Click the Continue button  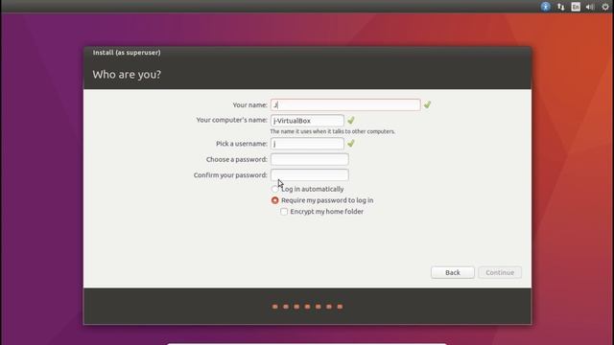coord(500,272)
